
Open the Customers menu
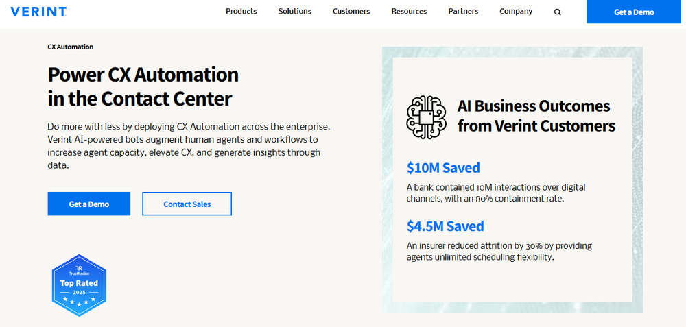351,12
